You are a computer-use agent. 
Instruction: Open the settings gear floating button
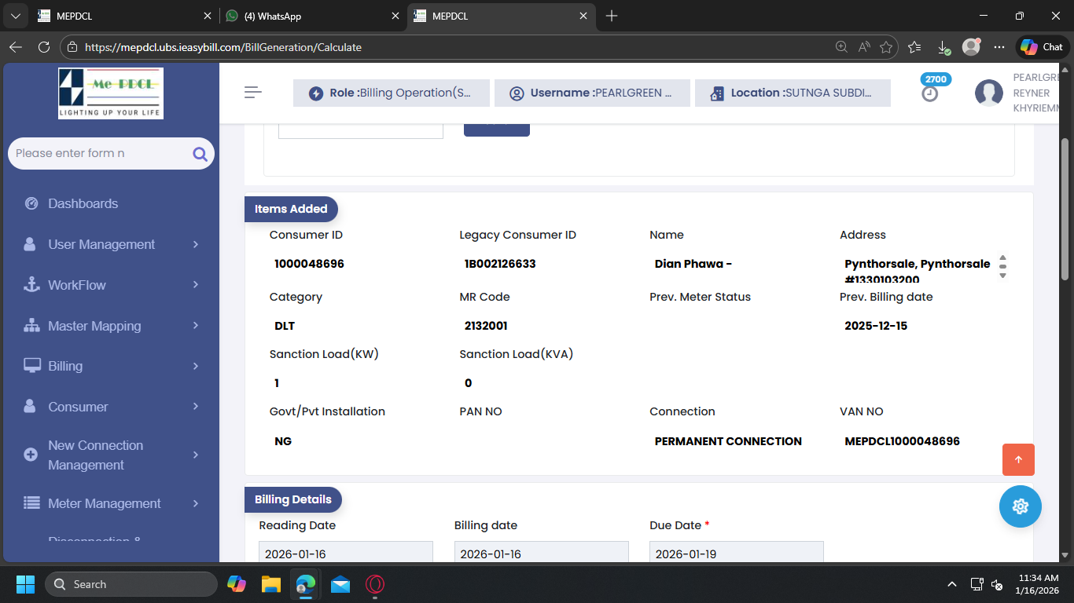[x=1020, y=506]
